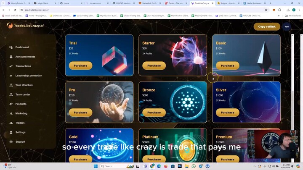Purchase the Silver $1000 package

(x=227, y=112)
